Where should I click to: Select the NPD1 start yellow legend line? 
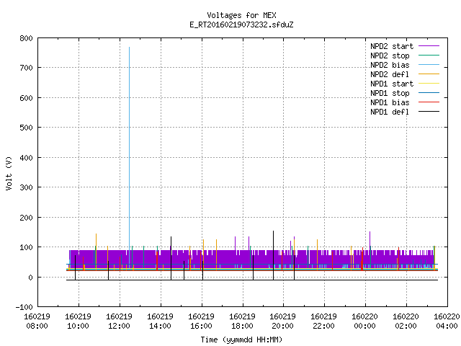(429, 84)
